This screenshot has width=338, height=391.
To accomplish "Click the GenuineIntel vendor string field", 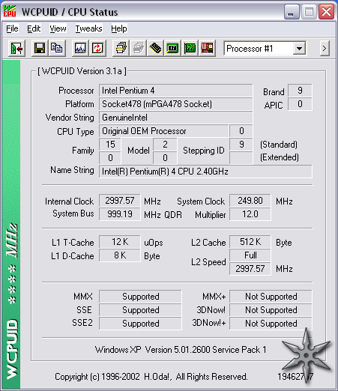I will coord(175,118).
